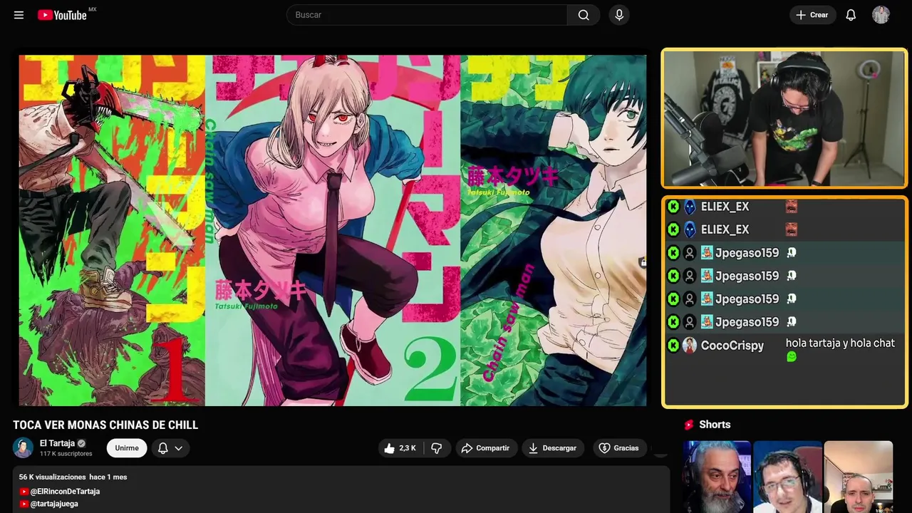Screen dimensions: 912x513
Task: Open the bald man Shorts thumbnail
Action: [x=859, y=477]
